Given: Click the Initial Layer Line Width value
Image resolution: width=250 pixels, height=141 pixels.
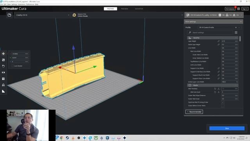Looking at the screenshot, I should pyautogui.click(x=230, y=82).
